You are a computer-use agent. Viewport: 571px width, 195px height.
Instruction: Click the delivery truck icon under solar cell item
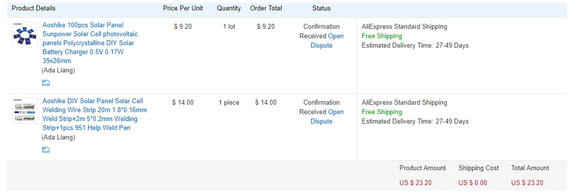[46, 83]
